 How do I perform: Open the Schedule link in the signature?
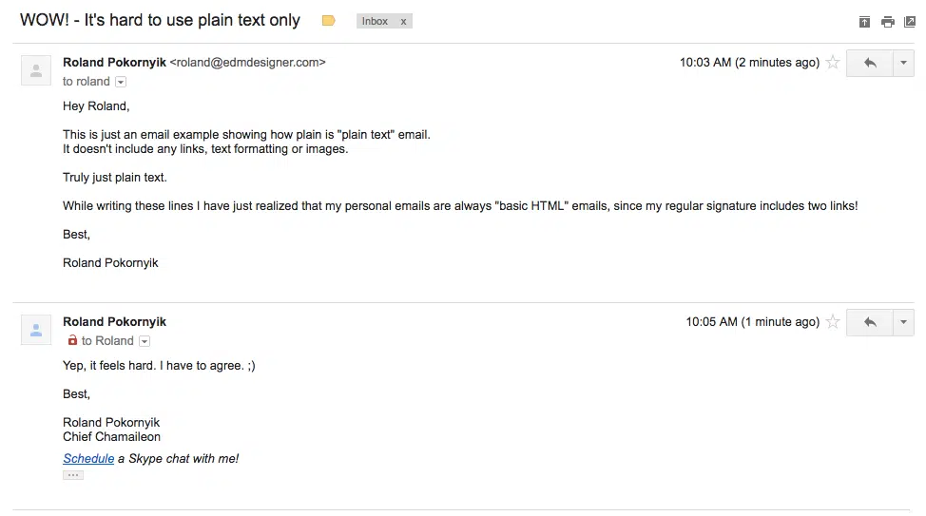click(x=88, y=459)
